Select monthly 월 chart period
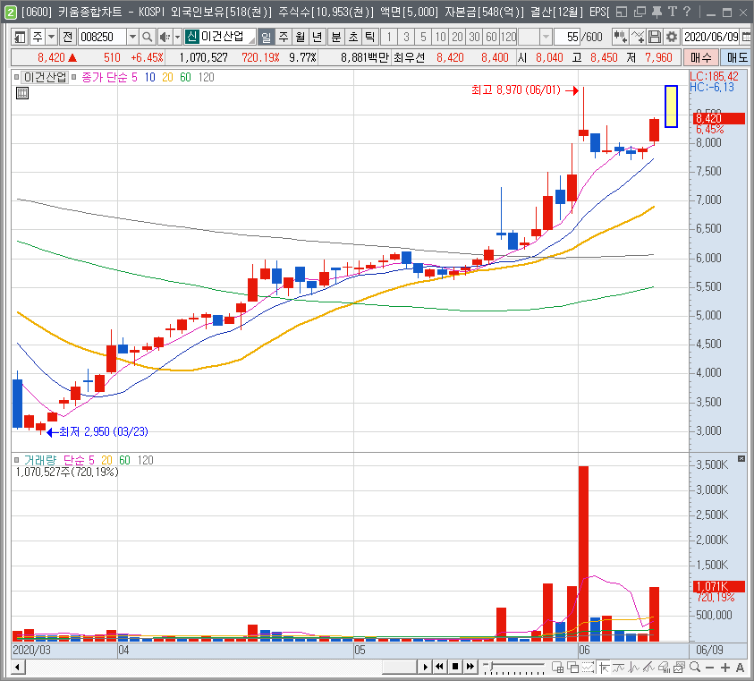 pos(300,37)
